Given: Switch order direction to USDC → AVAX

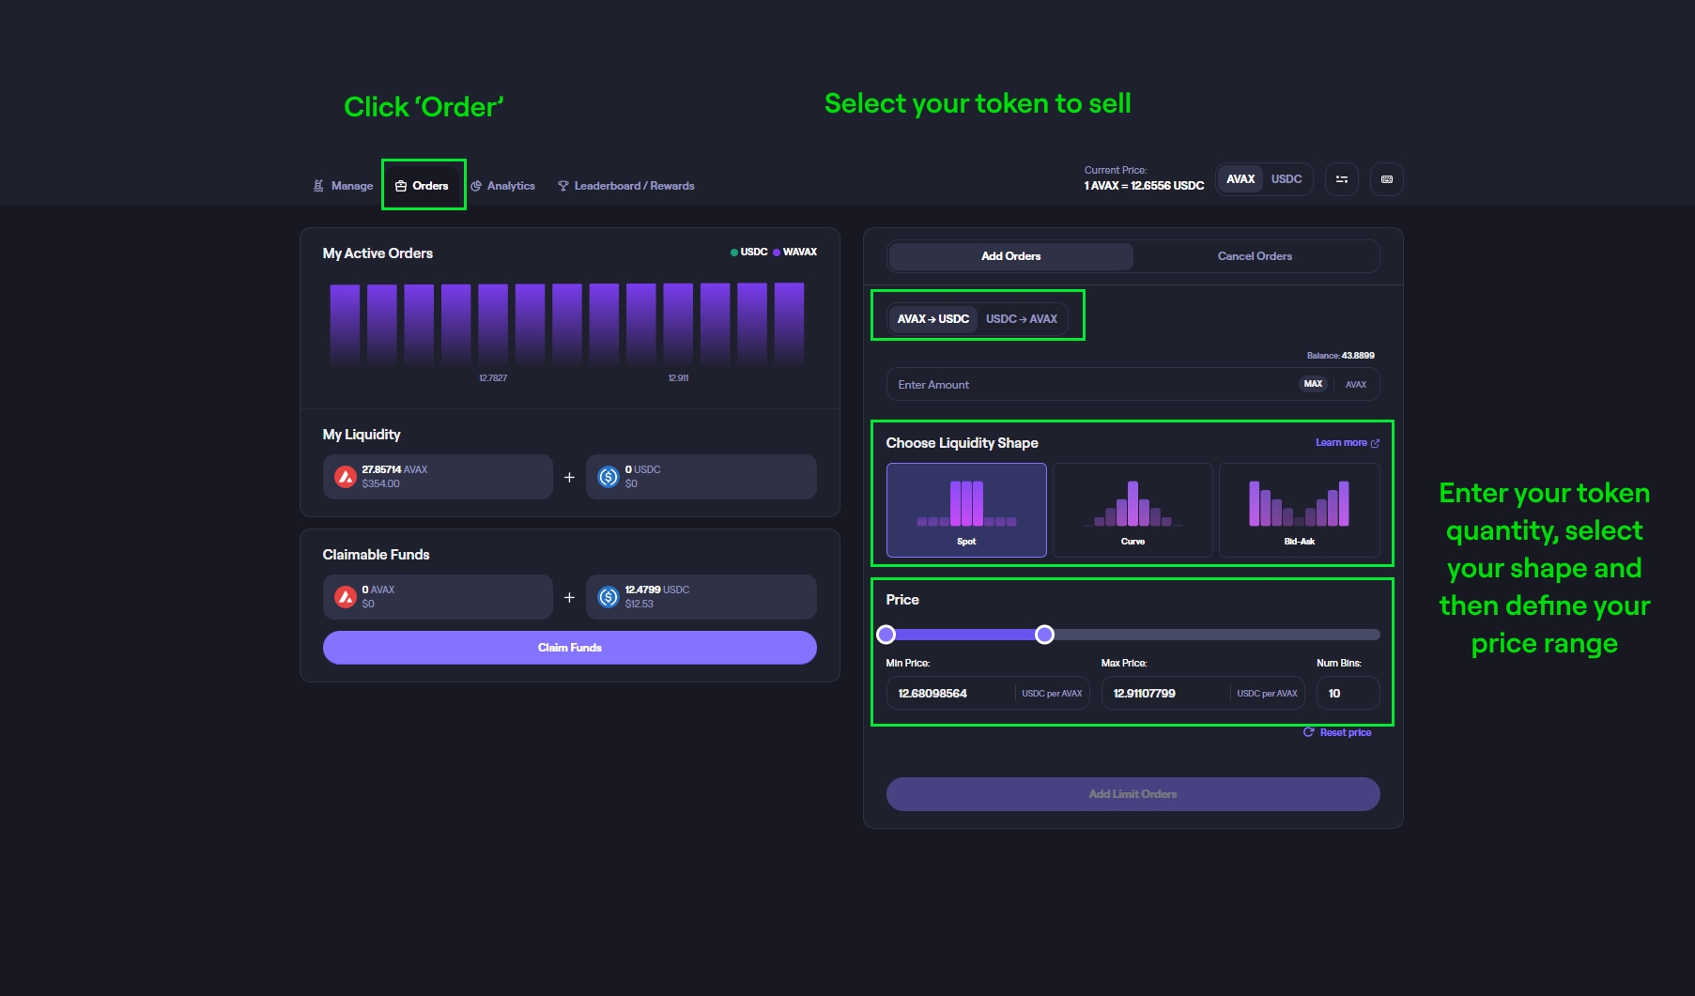Looking at the screenshot, I should click(1021, 319).
